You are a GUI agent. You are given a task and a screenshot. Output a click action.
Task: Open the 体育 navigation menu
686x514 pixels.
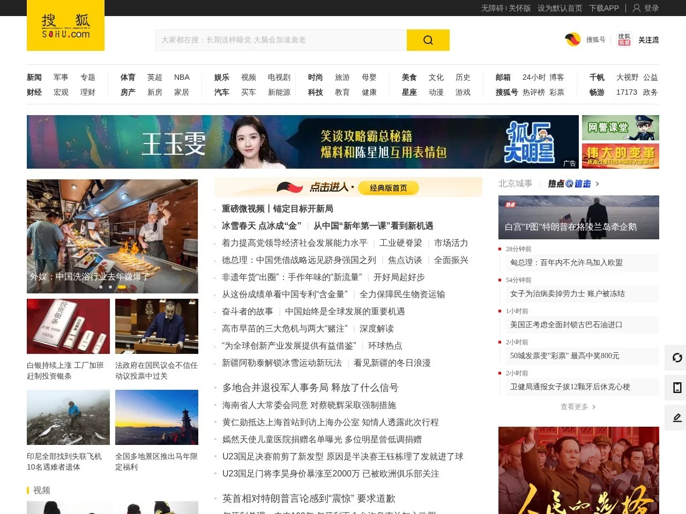127,77
